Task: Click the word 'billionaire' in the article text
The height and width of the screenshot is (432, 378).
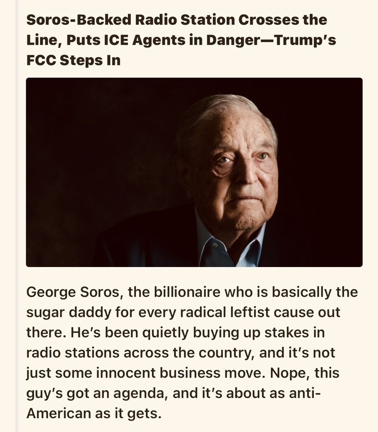Action: 187,292
